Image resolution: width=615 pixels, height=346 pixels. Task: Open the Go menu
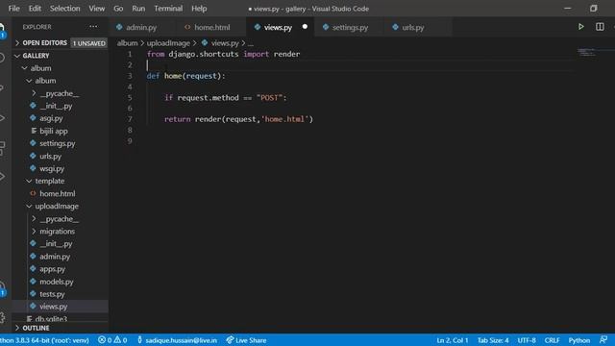coord(118,9)
